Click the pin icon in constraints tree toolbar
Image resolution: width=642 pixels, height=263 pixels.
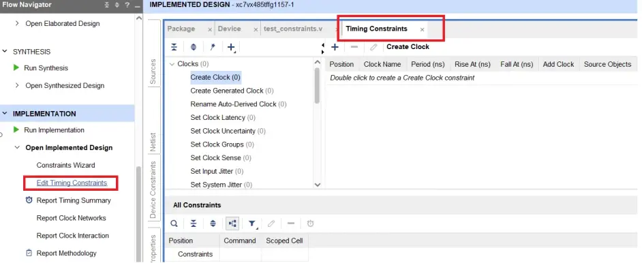[212, 48]
